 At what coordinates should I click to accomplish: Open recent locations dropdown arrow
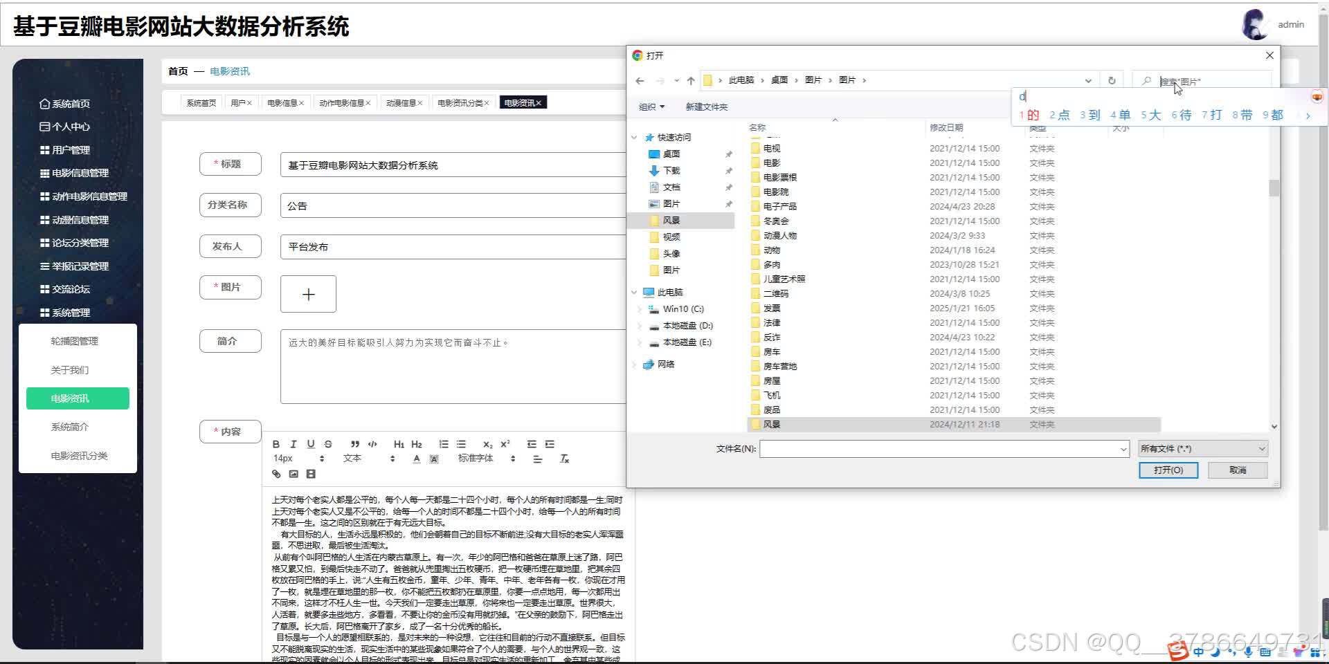pyautogui.click(x=676, y=80)
